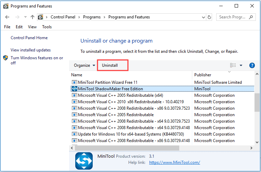Image resolution: width=261 pixels, height=172 pixels.
Task: Click the Forward navigation arrow
Action: pyautogui.click(x=17, y=17)
